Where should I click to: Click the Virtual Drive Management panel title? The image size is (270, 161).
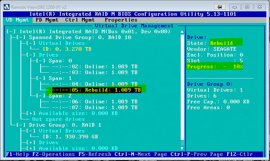tap(134, 26)
